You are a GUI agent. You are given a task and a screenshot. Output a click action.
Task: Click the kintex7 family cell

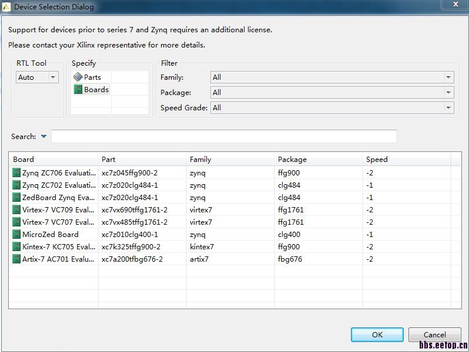(202, 246)
